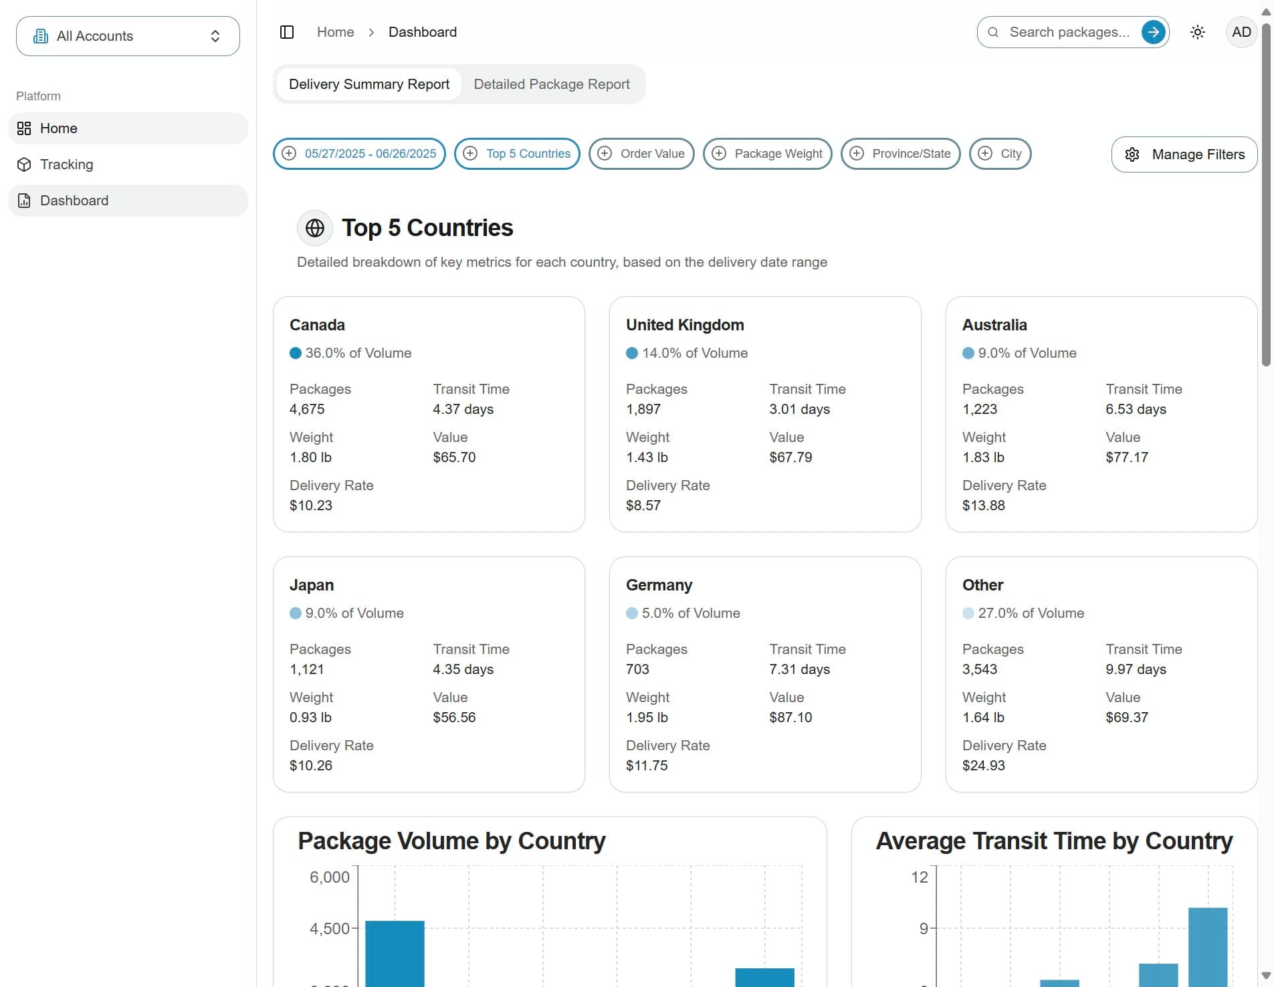Click the Dashboard report icon in sidebar
This screenshot has width=1274, height=987.
(24, 201)
